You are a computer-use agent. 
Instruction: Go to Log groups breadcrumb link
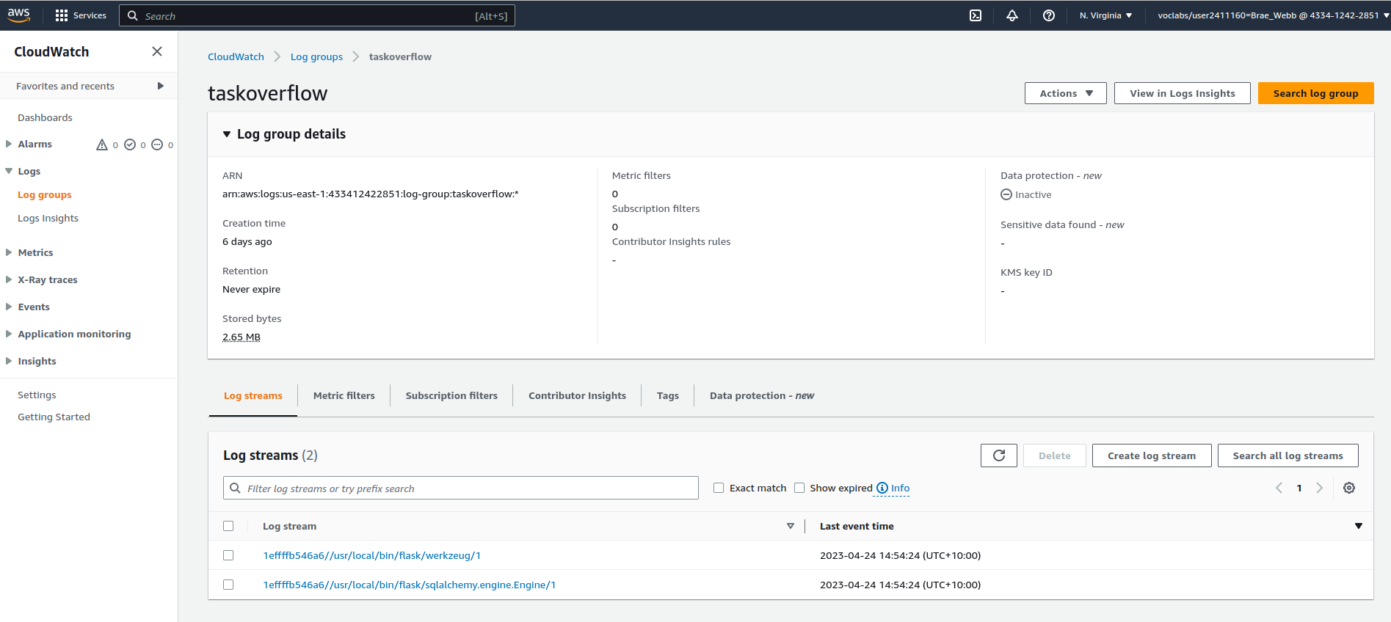316,56
